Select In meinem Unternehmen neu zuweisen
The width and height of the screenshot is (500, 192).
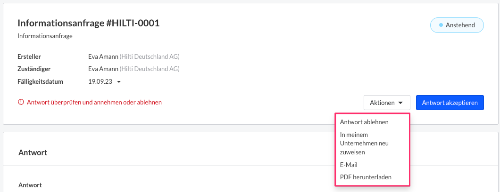(x=364, y=144)
